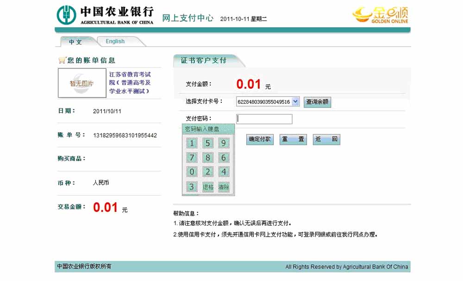Viewport: 463px width, 281px height.
Task: Click the 确定付款 confirm payment button
Action: point(260,139)
